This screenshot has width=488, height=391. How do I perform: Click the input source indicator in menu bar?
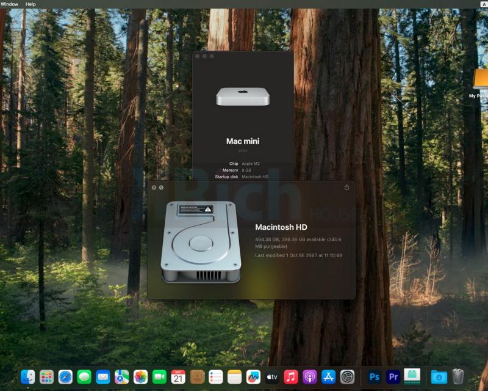483,4
